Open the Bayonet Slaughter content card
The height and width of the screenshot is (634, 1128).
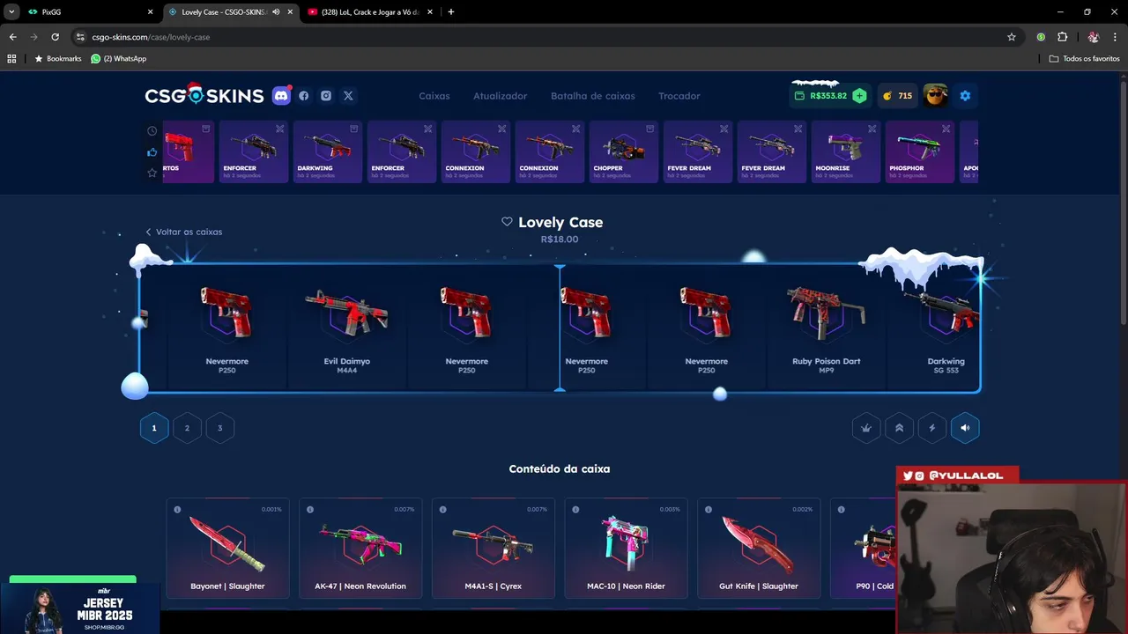227,548
